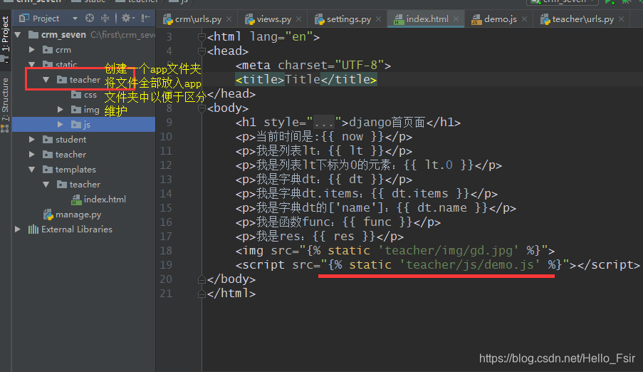Screen dimensions: 643x372
Task: Click the '{{ dt.items }}' template variable
Action: 420,193
